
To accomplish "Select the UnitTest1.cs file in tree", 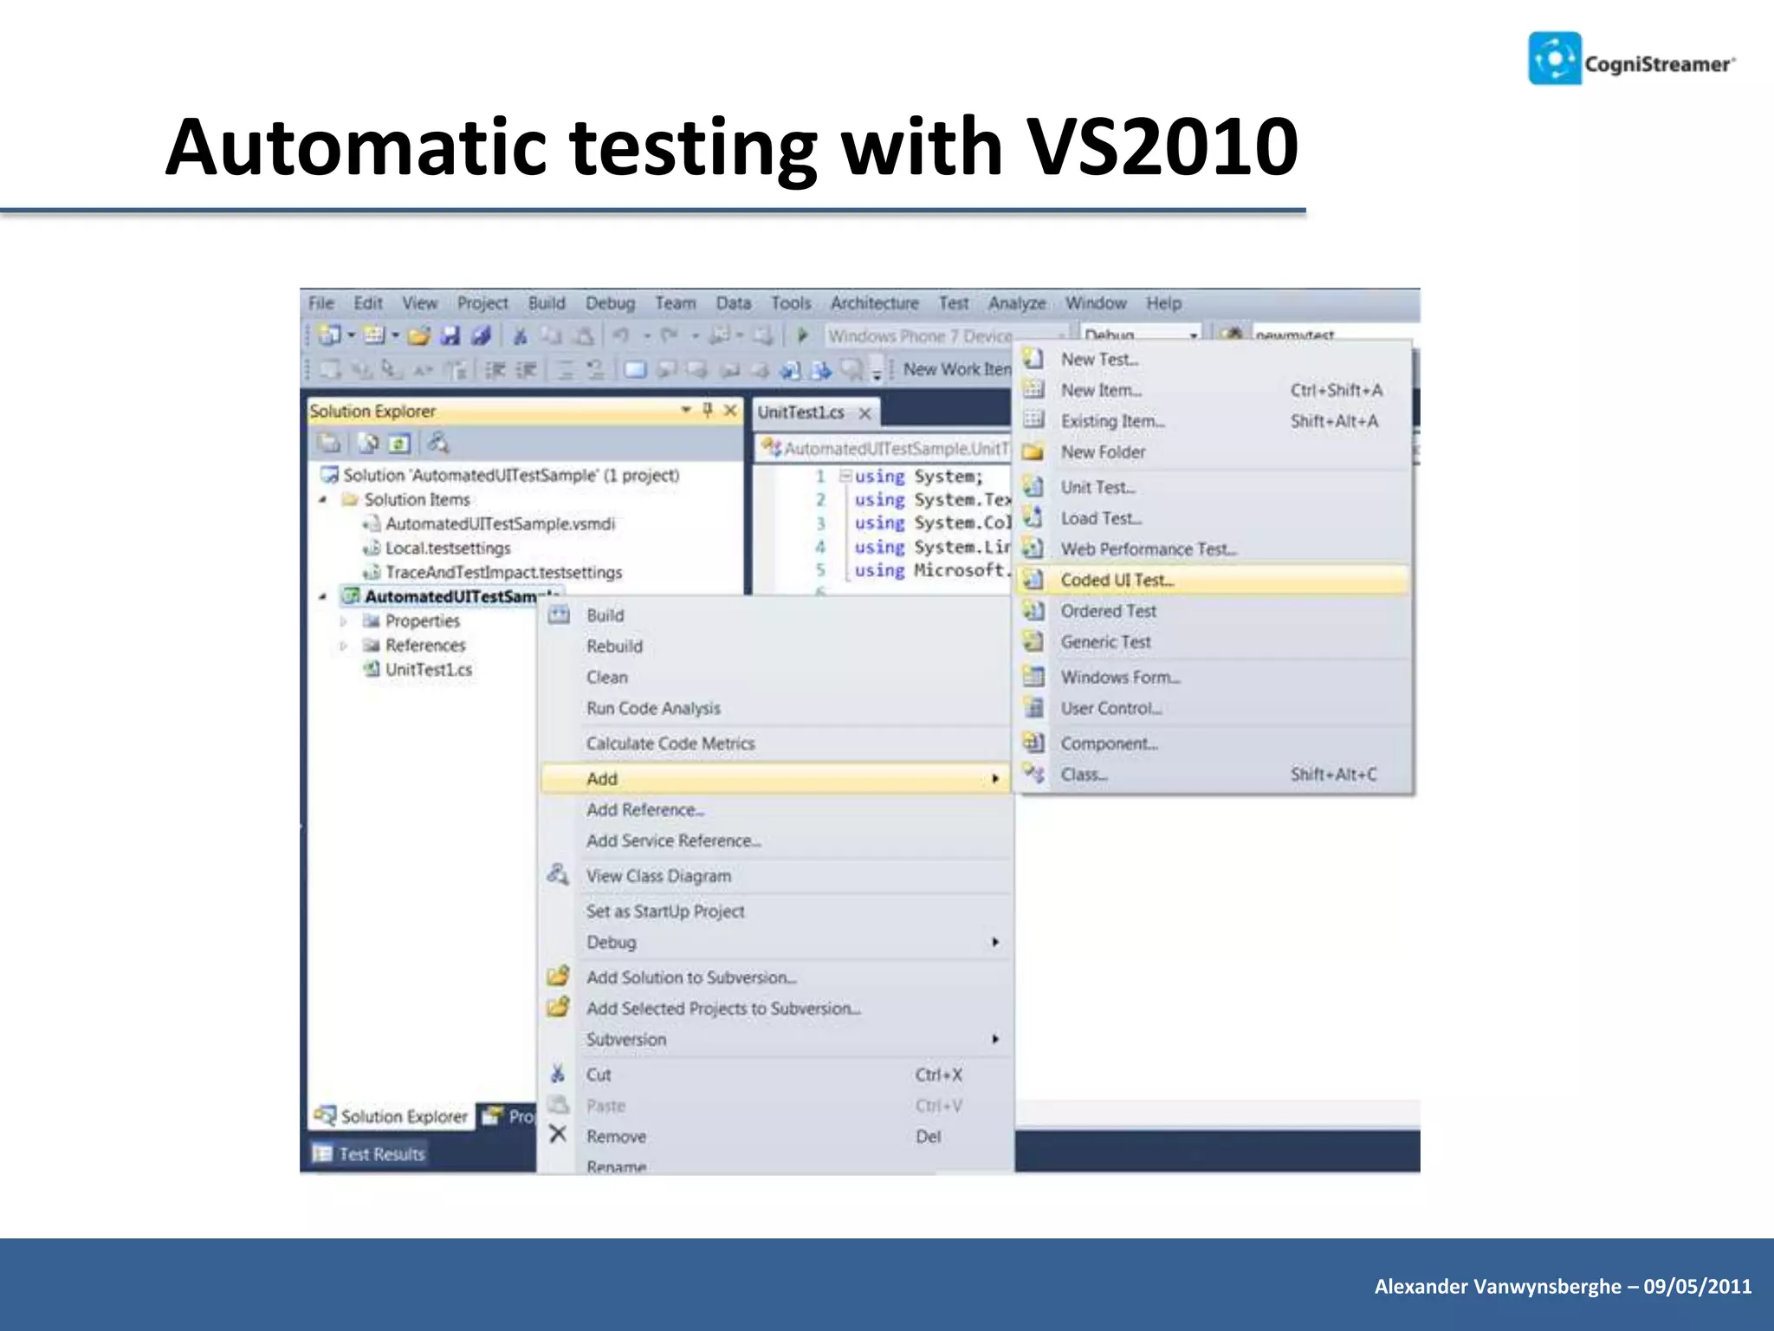I will 419,670.
